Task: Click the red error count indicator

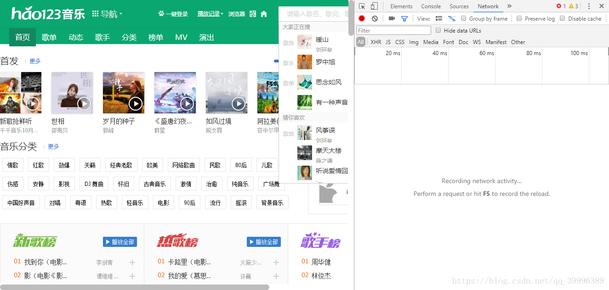Action: (x=561, y=6)
